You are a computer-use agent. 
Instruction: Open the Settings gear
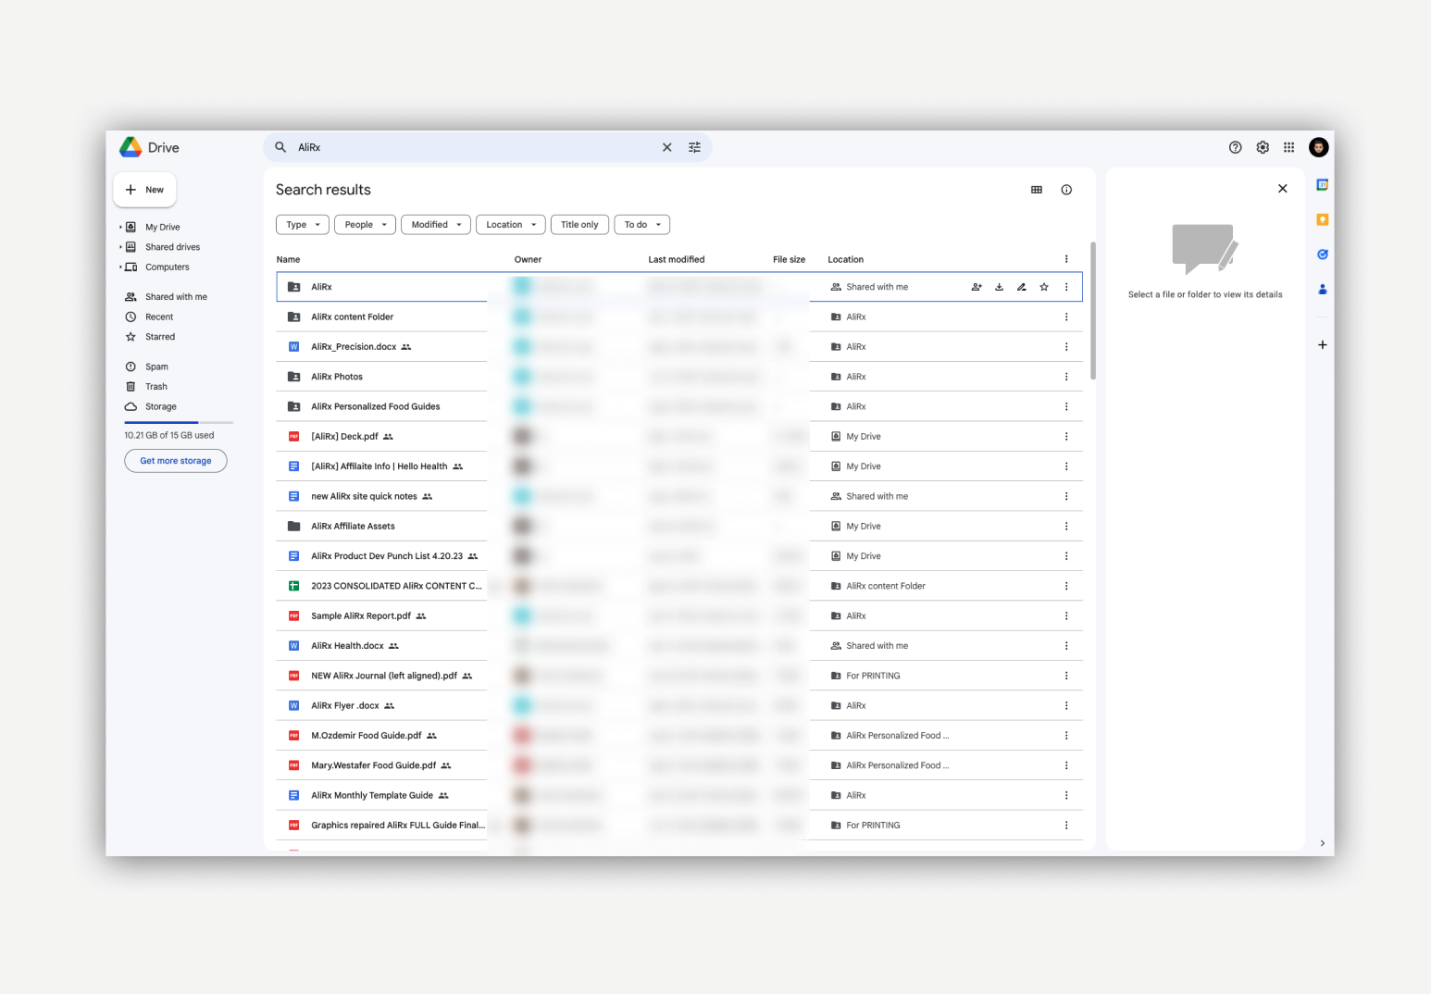1263,147
